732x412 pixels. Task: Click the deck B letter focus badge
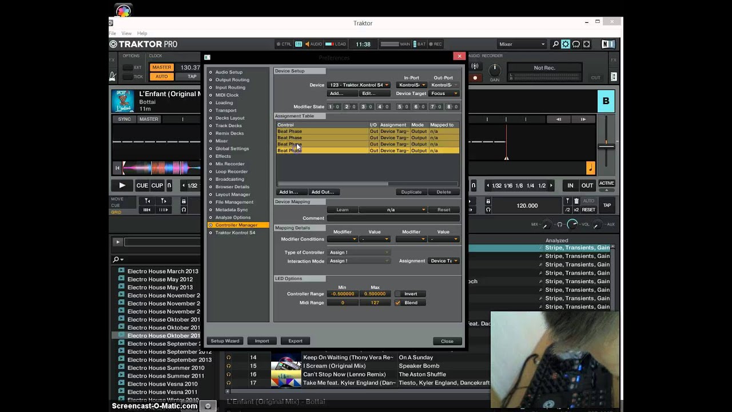pos(606,101)
